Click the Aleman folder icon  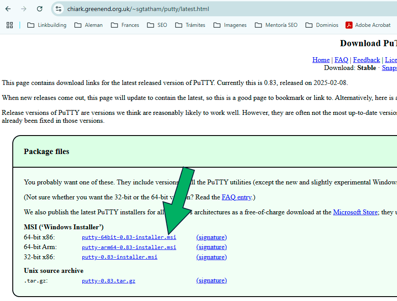(77, 25)
